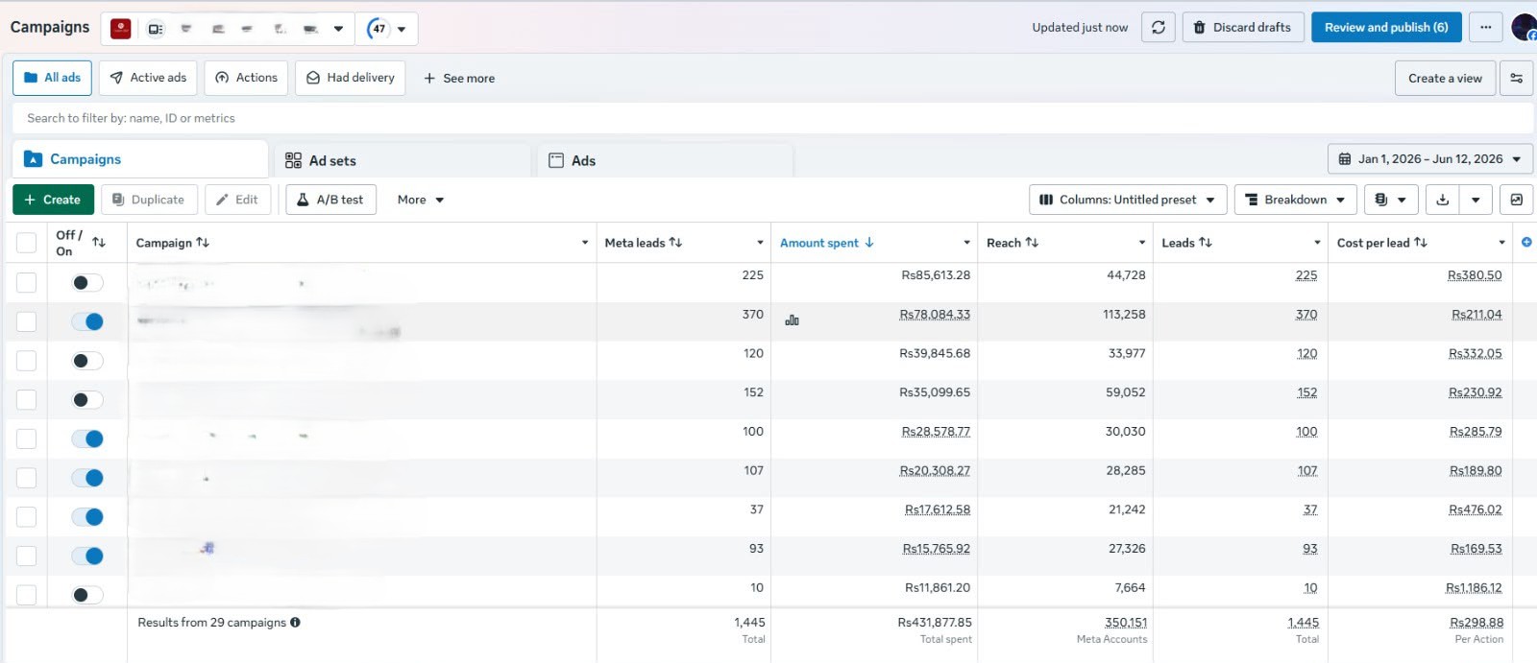Click the export download icon
This screenshot has width=1537, height=663.
[1443, 200]
